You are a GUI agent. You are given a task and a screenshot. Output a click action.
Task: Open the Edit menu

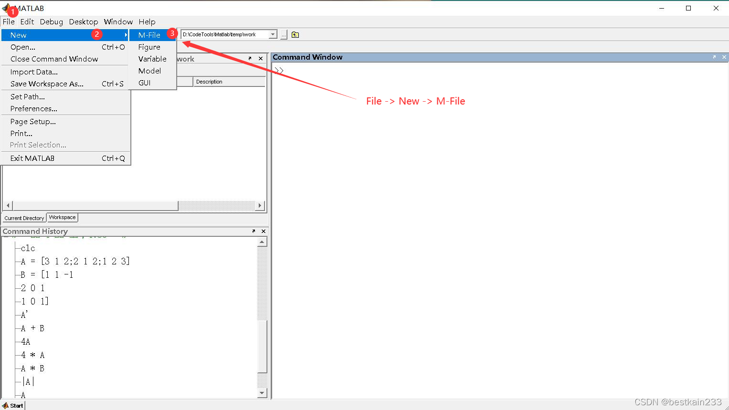click(x=27, y=22)
